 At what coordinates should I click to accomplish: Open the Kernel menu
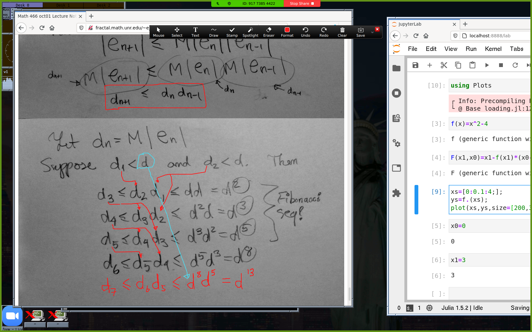tap(493, 49)
